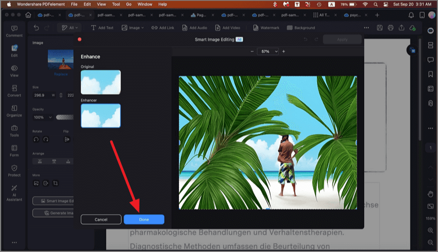Select the Original image thumbnail
Image resolution: width=438 pixels, height=252 pixels.
(x=101, y=82)
